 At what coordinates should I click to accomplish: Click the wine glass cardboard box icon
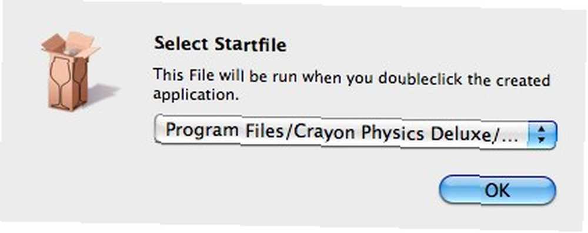coord(71,71)
